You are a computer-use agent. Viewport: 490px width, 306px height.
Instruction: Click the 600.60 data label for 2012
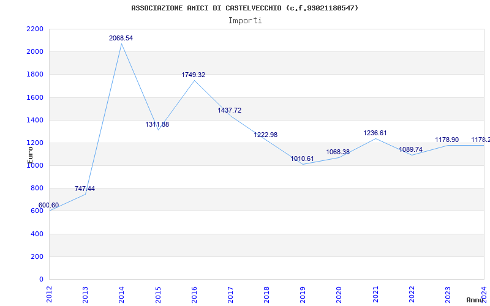(48, 205)
